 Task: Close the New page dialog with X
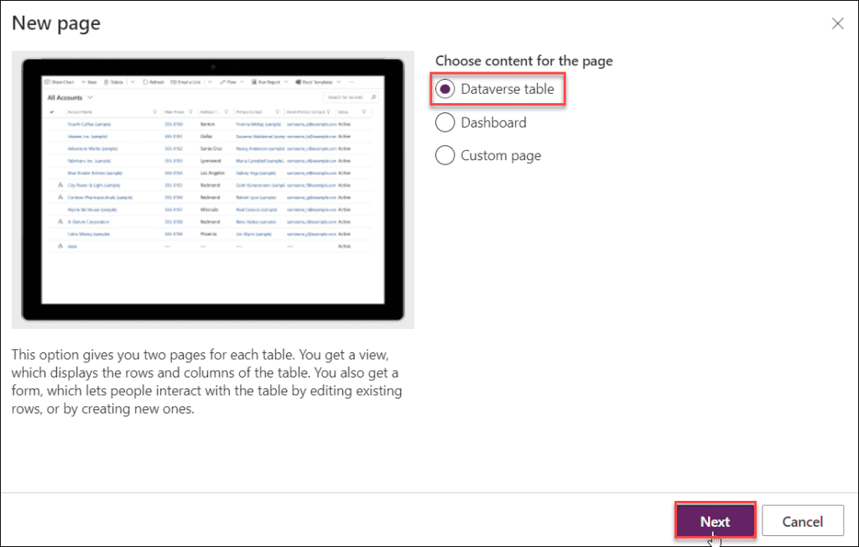(838, 23)
